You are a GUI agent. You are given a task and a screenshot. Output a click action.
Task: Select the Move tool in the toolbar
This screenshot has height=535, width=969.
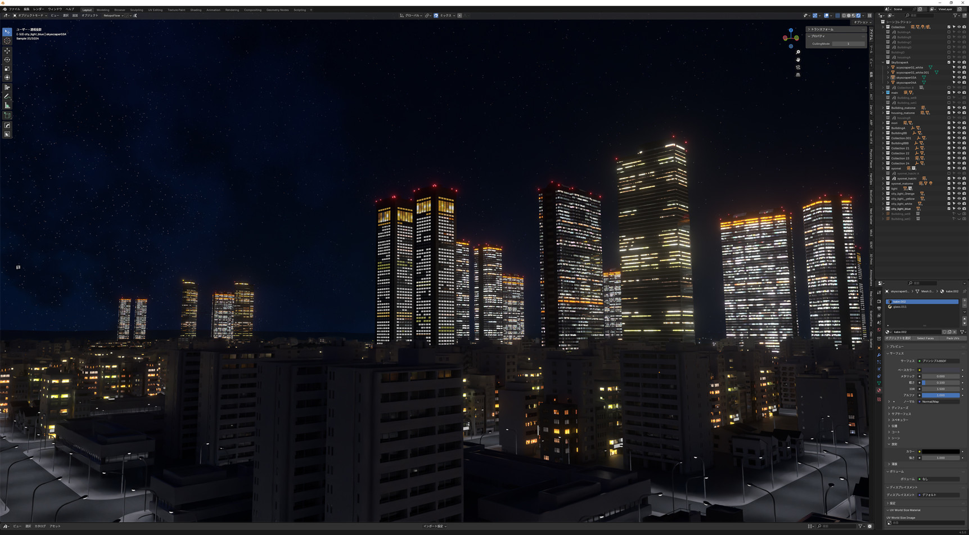[x=7, y=51]
